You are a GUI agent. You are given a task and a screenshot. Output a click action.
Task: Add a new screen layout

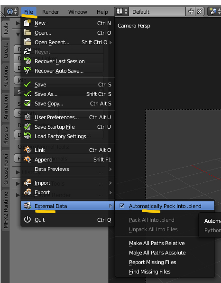click(191, 11)
